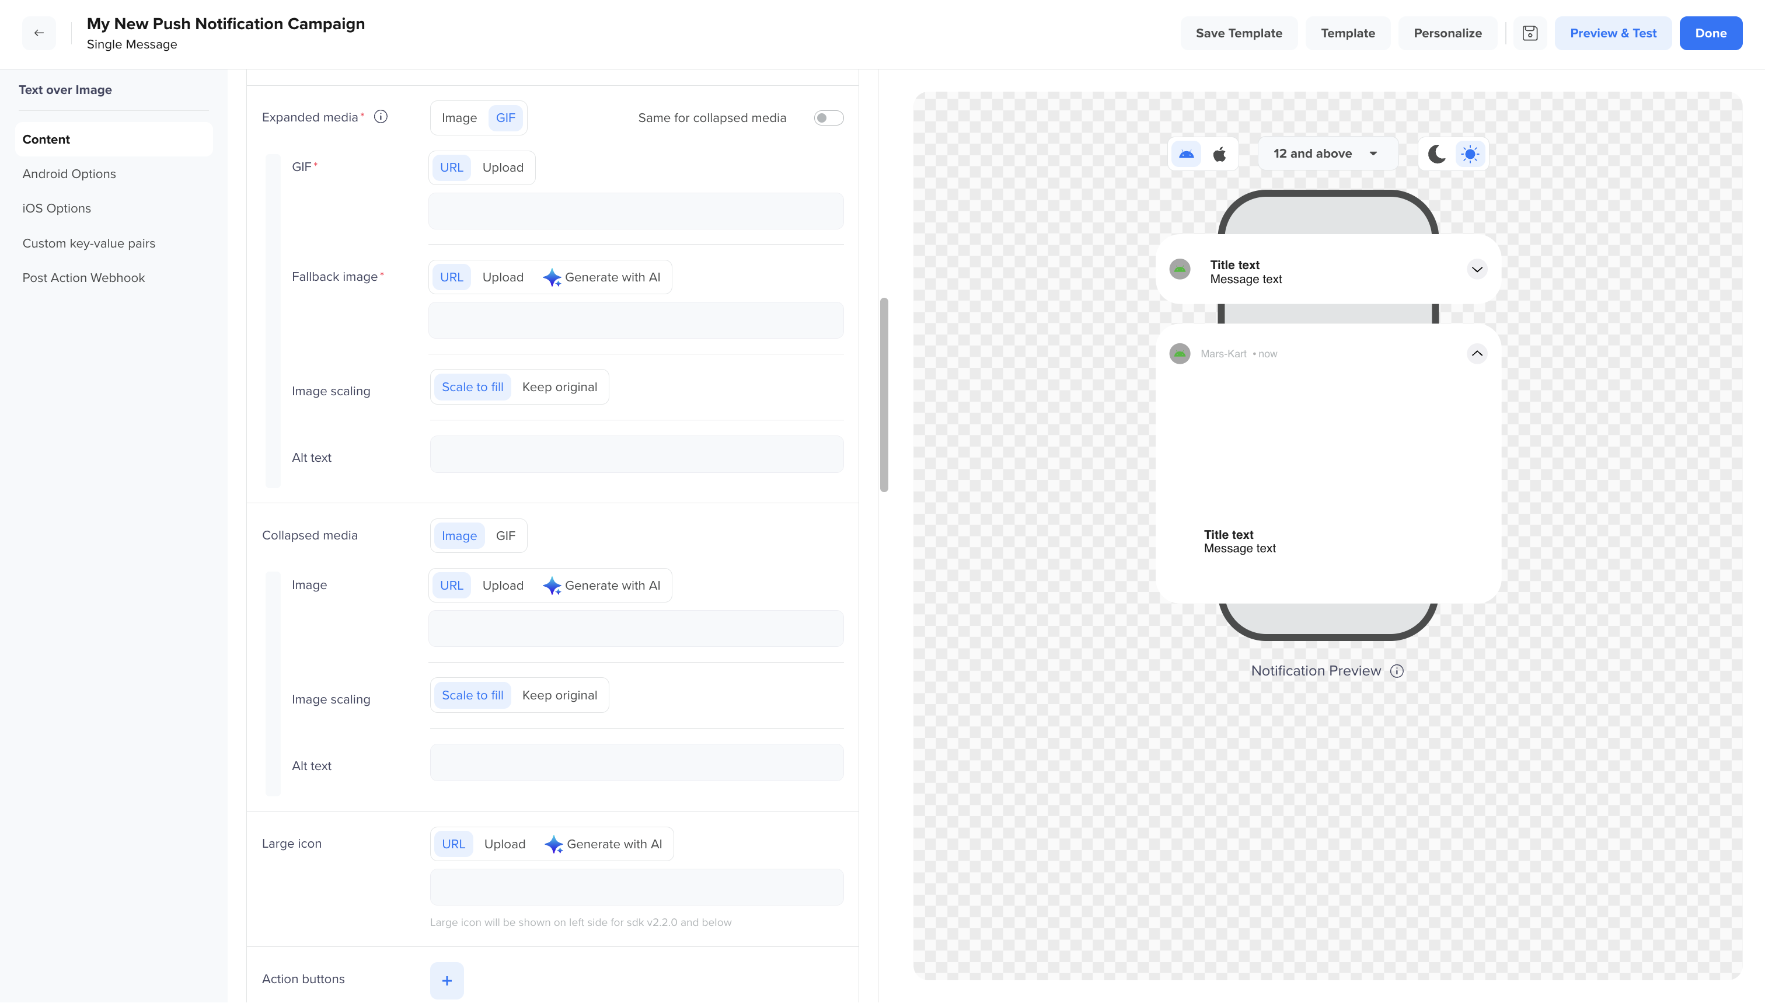Collapse the Mars-Kart expanded notification

pyautogui.click(x=1477, y=354)
